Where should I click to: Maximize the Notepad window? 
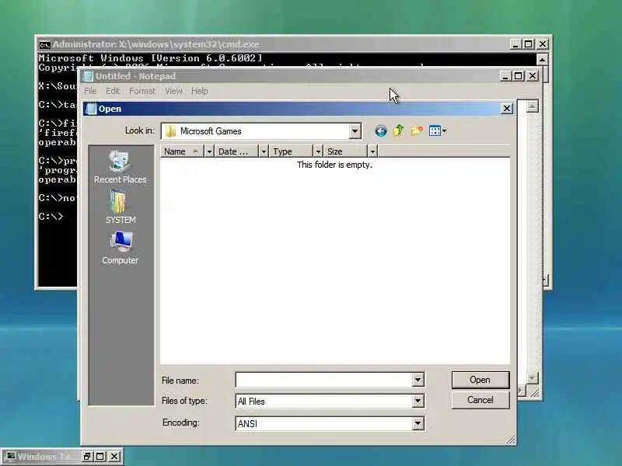[518, 75]
